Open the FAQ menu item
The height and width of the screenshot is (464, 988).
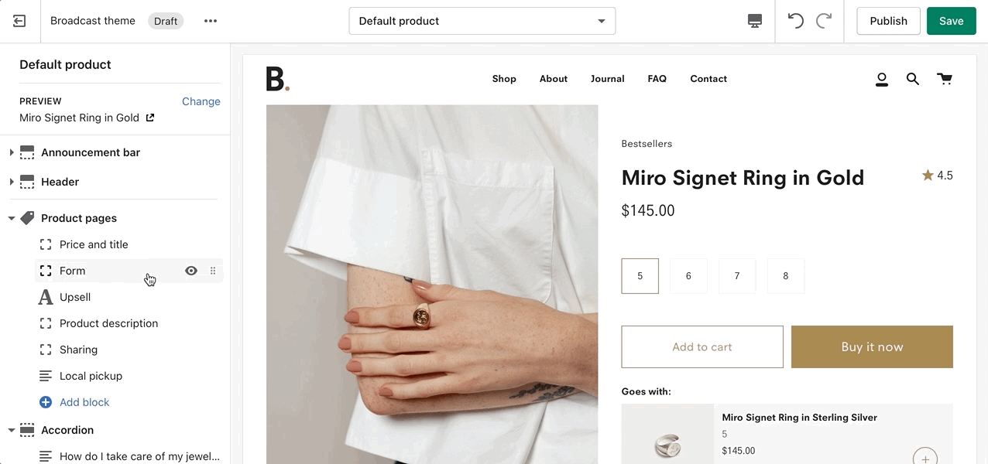point(657,79)
